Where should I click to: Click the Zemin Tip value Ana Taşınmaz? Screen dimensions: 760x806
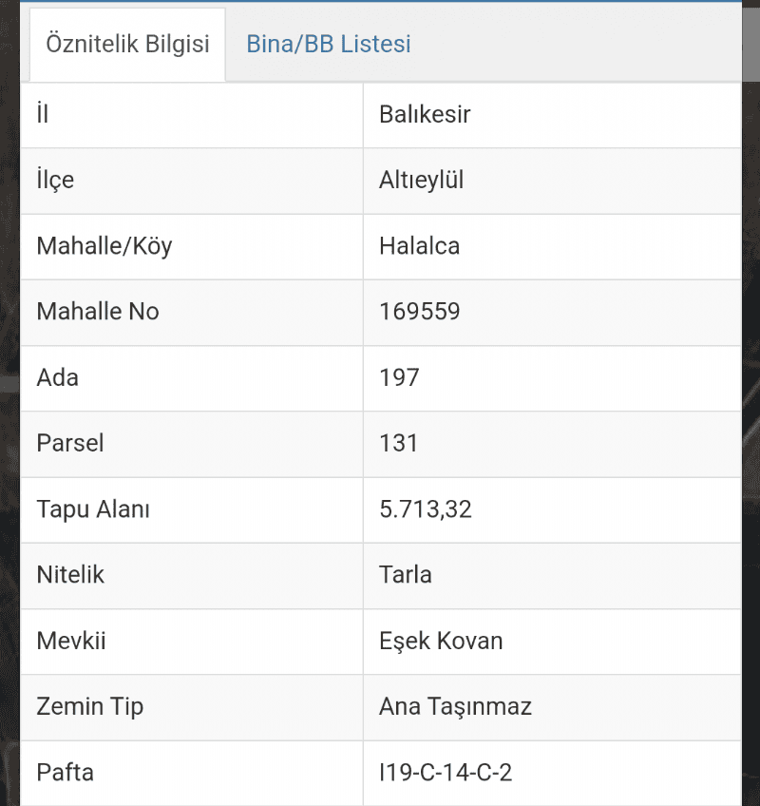455,707
